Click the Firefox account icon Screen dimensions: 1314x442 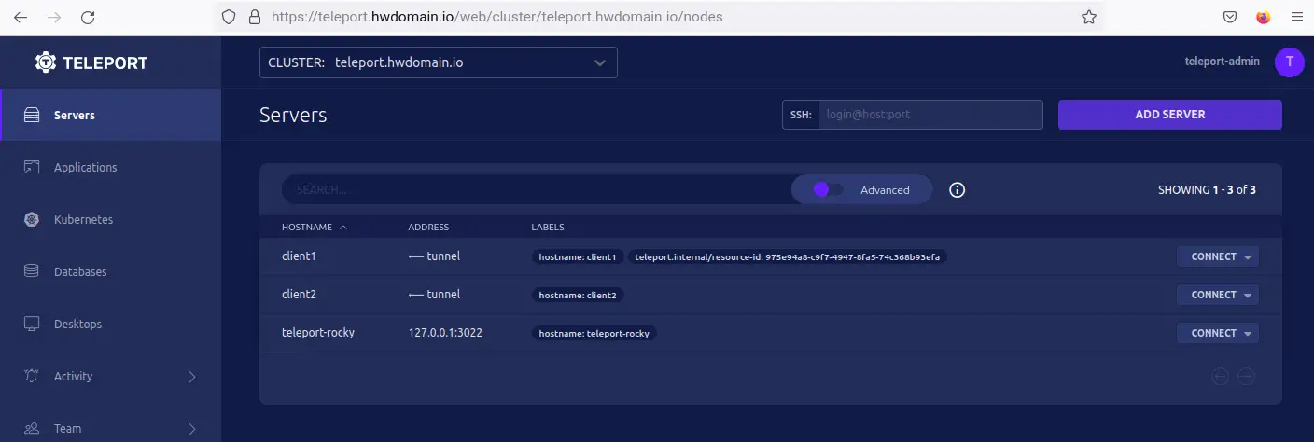[1264, 17]
